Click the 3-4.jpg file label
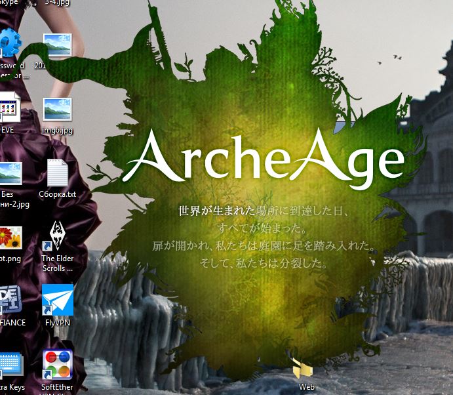The width and height of the screenshot is (453, 395). (57, 3)
